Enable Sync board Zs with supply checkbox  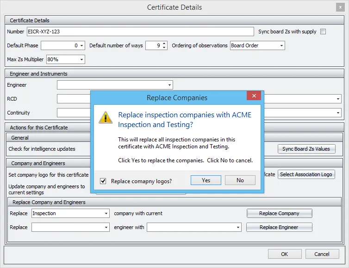[x=323, y=32]
